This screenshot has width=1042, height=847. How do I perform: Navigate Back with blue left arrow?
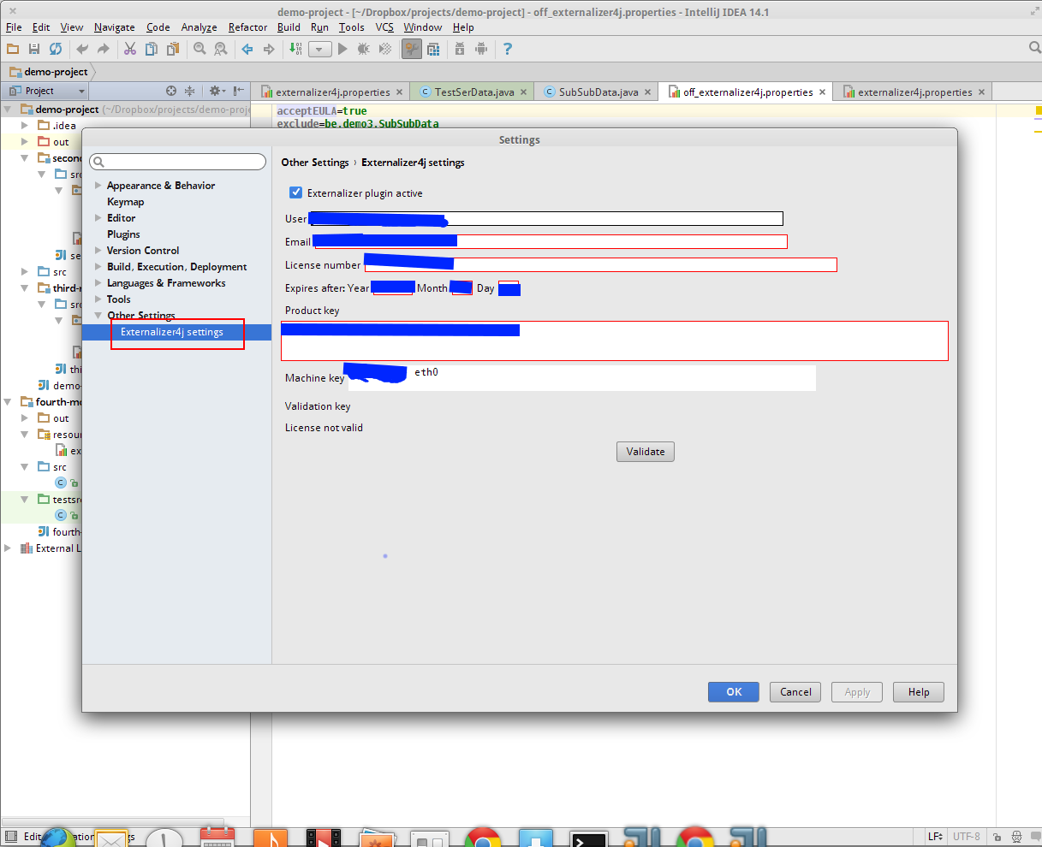[x=247, y=49]
